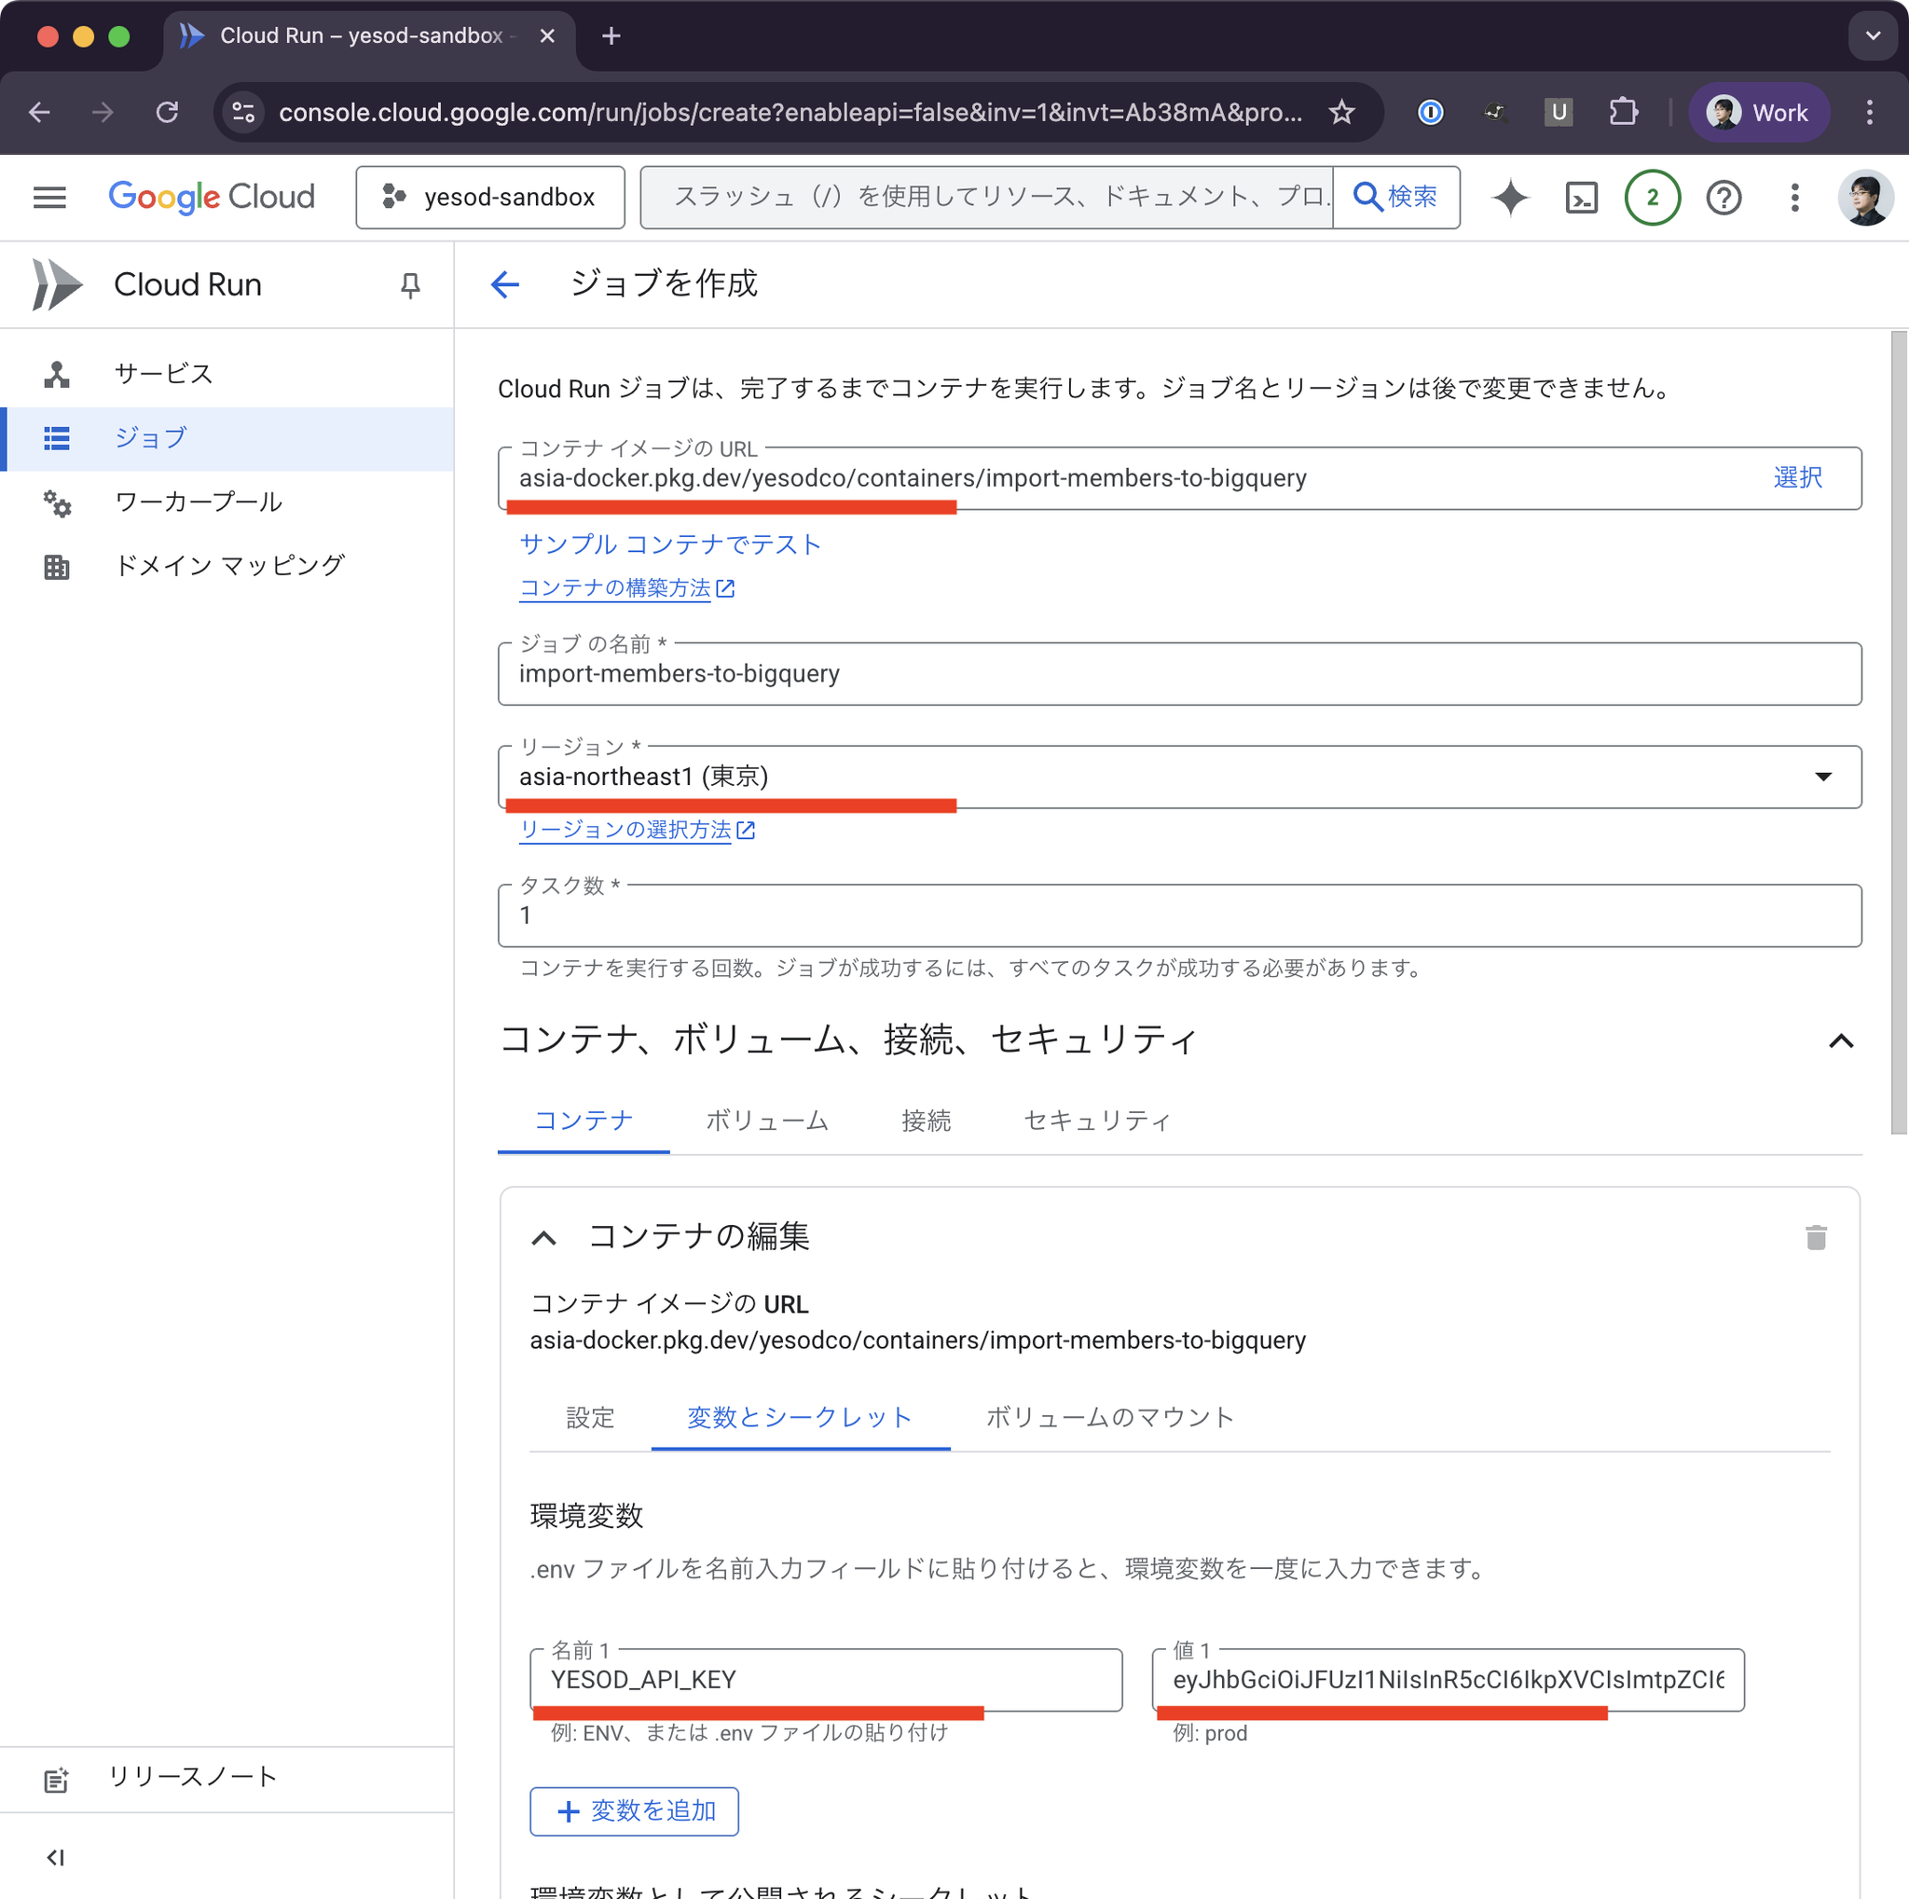This screenshot has width=1909, height=1899.
Task: Pin Cloud Run product with pin icon
Action: [x=410, y=285]
